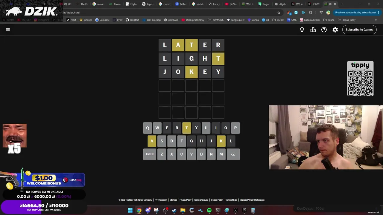This screenshot has height=215, width=383.
Task: Tap the Z key on the Wordle keyboard
Action: pyautogui.click(x=162, y=154)
